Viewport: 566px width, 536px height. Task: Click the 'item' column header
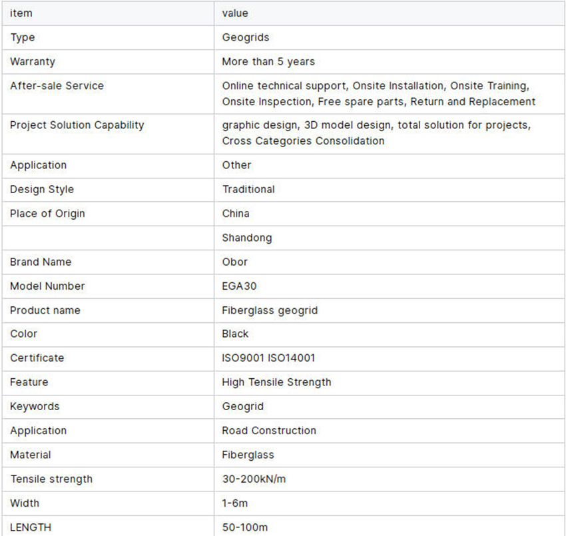(x=21, y=13)
